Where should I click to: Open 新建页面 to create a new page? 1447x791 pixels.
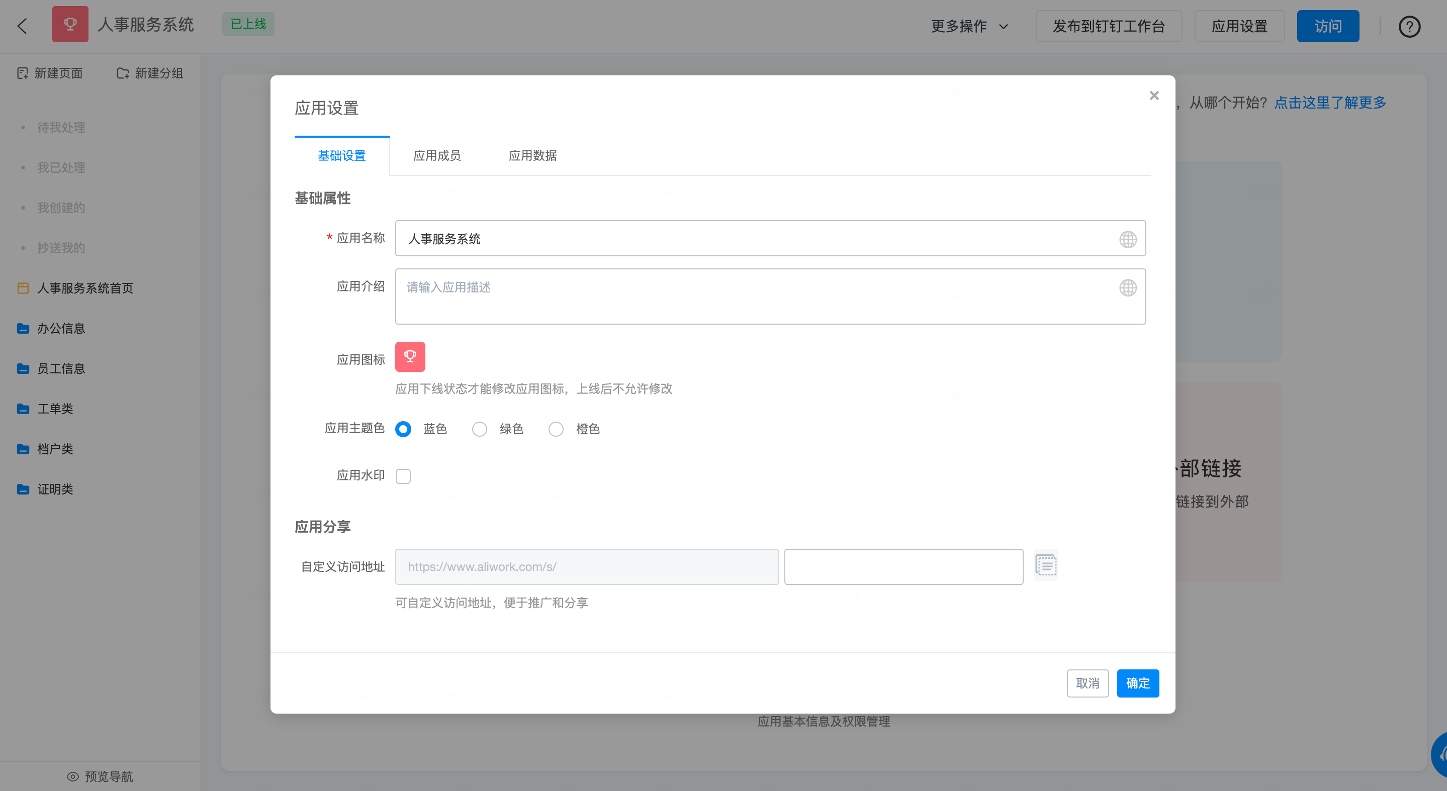click(x=50, y=73)
